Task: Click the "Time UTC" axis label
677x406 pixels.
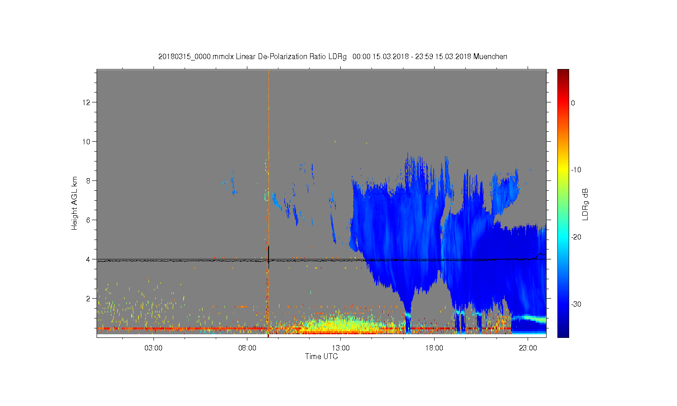Action: (x=321, y=356)
